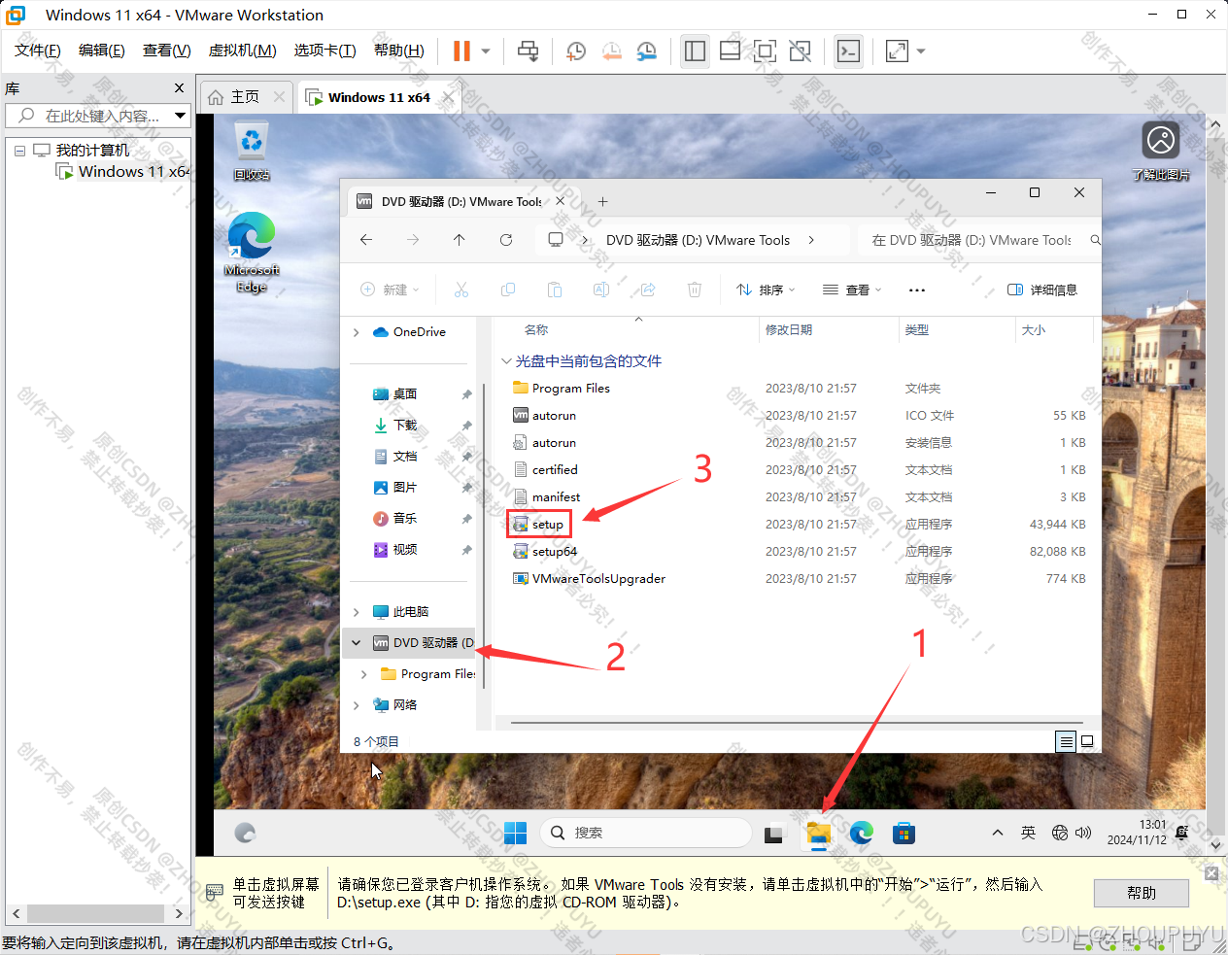Switch to large thumbnails view icon

pos(1088,741)
